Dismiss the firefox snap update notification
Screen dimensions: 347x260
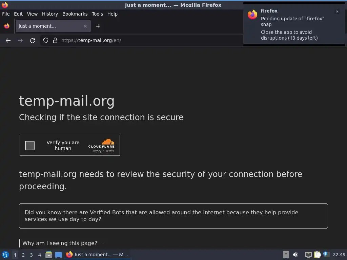point(337,12)
